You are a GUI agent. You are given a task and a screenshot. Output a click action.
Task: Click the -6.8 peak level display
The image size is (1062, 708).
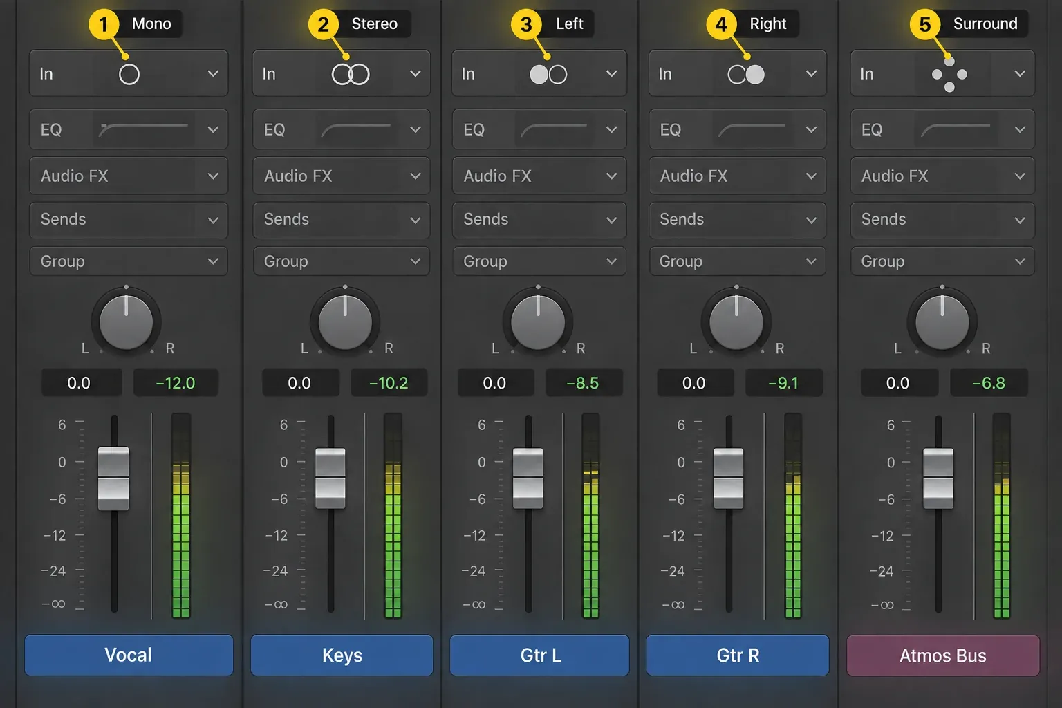[989, 382]
